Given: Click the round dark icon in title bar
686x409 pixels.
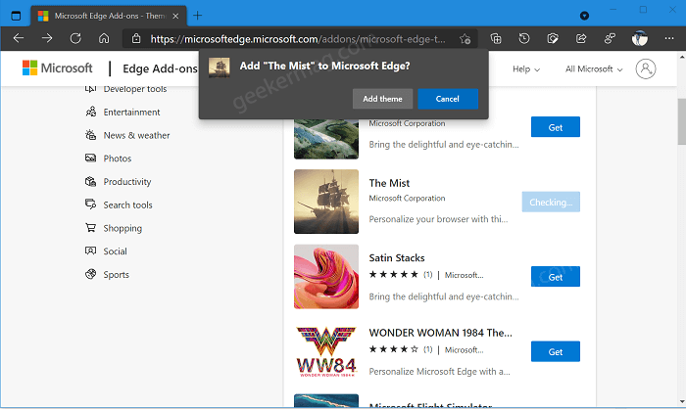Looking at the screenshot, I should click(x=584, y=16).
